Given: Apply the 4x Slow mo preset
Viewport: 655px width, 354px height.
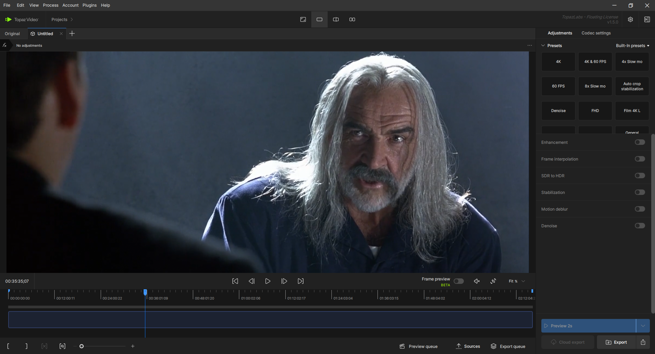Looking at the screenshot, I should (632, 62).
